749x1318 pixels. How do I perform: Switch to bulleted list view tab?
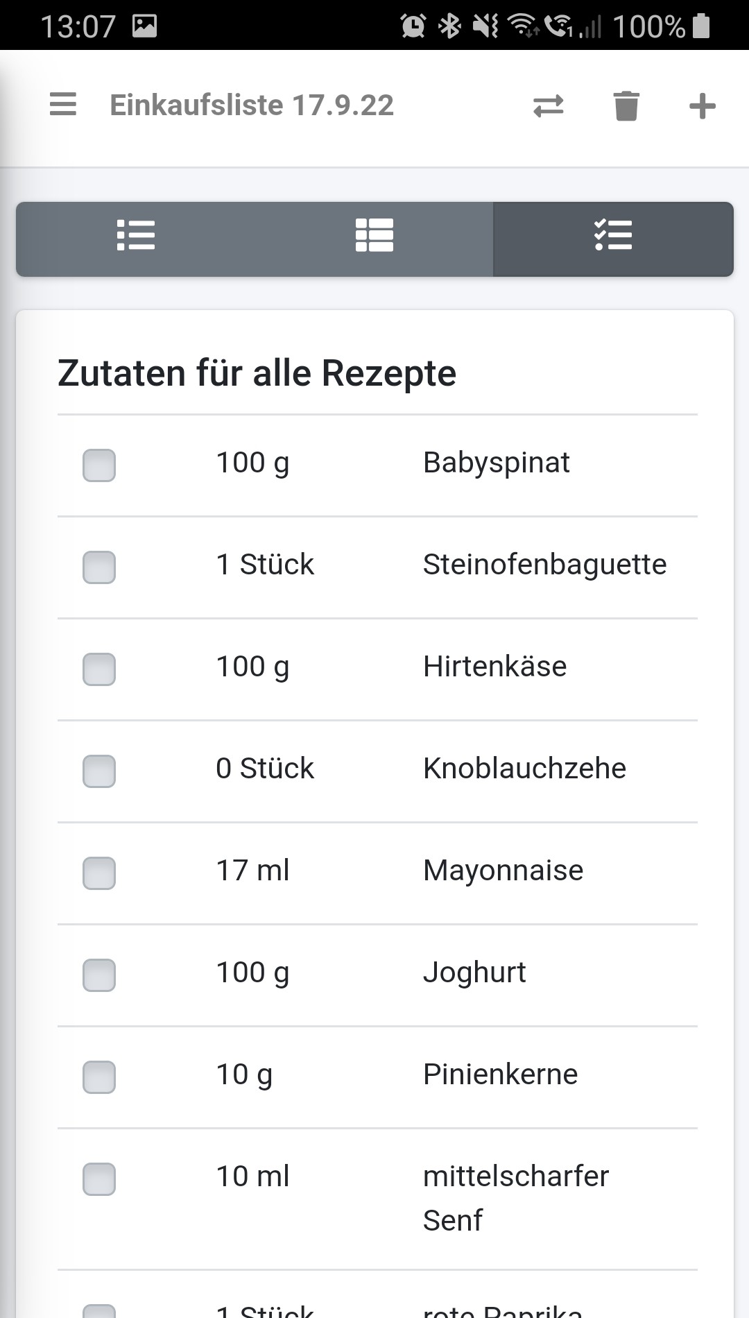(x=136, y=236)
